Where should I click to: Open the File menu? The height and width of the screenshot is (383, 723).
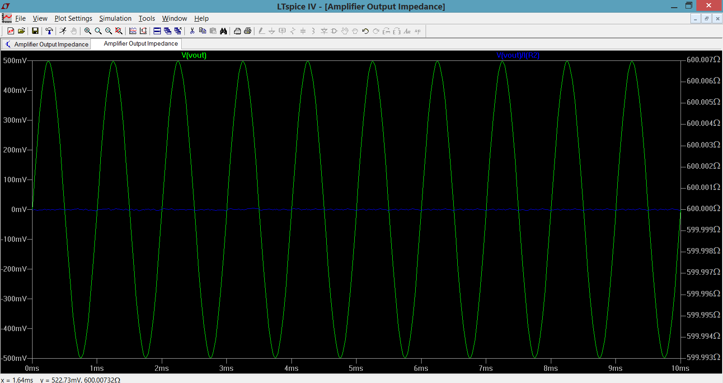point(20,18)
